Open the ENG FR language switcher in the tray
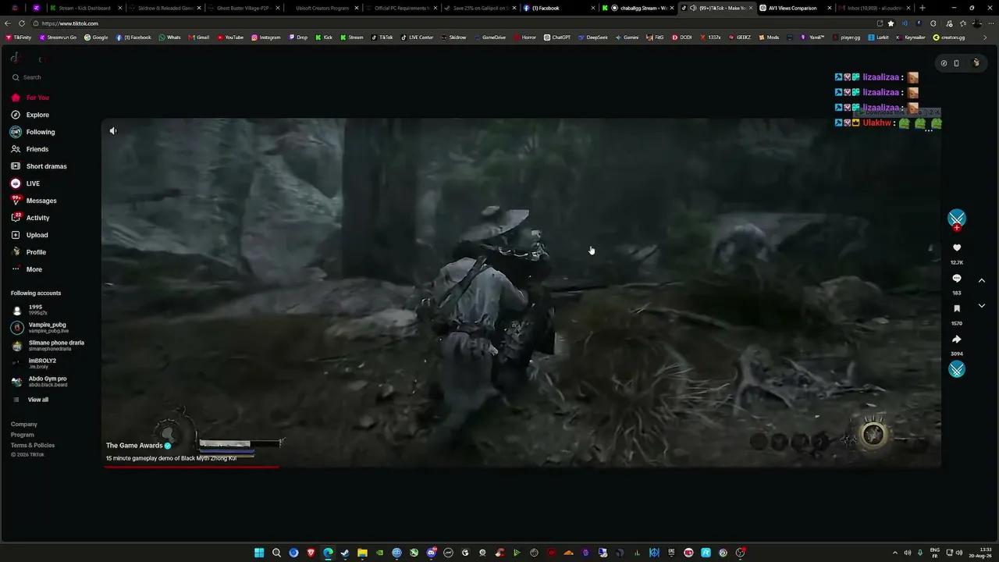The image size is (999, 562). [x=935, y=553]
